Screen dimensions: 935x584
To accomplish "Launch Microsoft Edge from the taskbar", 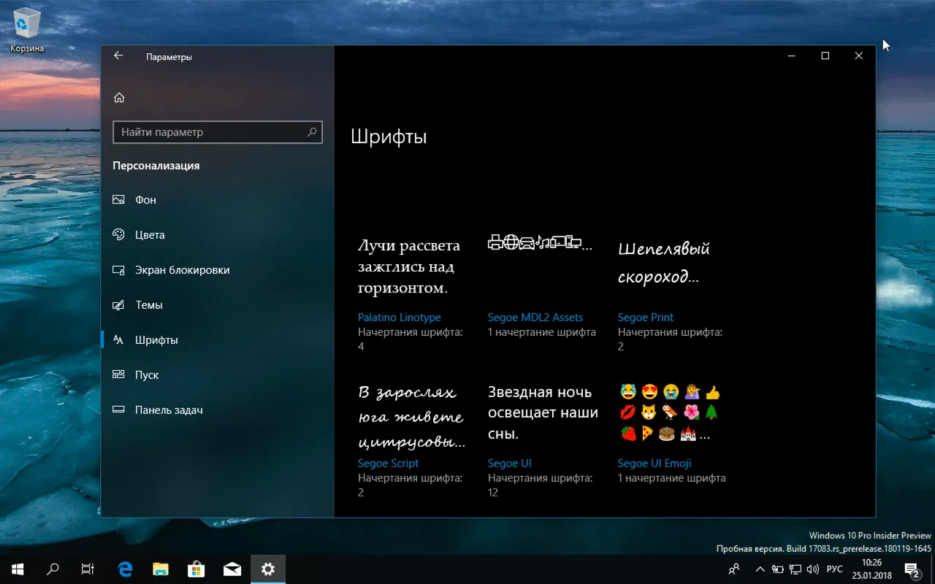I will coord(126,569).
